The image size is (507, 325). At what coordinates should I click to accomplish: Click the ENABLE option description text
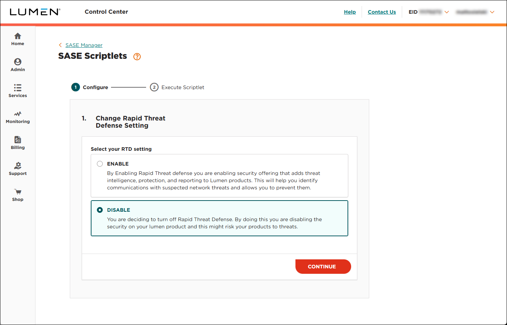tap(214, 180)
